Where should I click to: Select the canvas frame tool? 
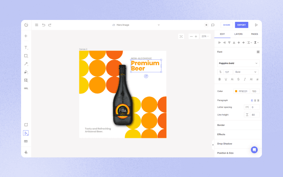coord(26,125)
